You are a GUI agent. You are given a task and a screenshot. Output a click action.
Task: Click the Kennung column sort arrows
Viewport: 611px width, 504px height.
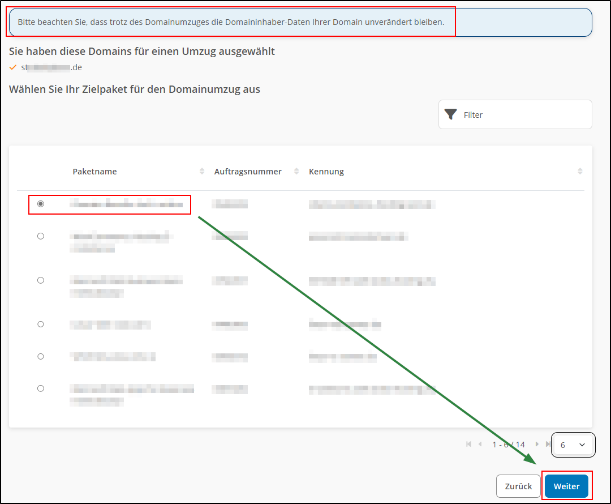click(580, 170)
